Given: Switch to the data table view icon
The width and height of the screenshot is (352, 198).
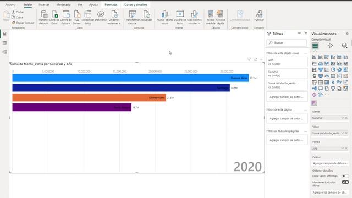Looking at the screenshot, I should pos(4,43).
